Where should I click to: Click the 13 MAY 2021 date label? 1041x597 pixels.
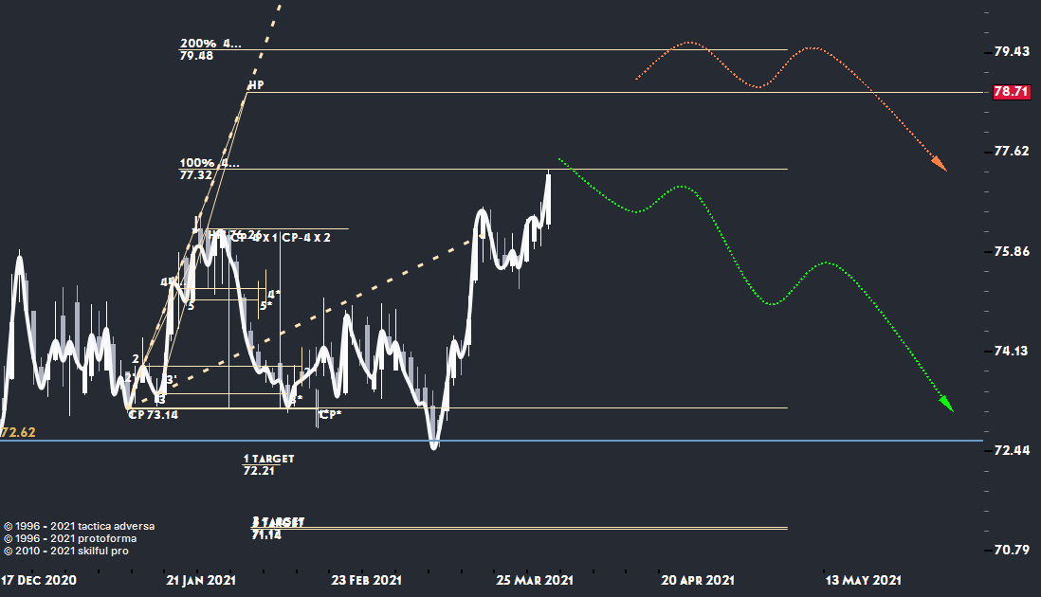tap(864, 579)
